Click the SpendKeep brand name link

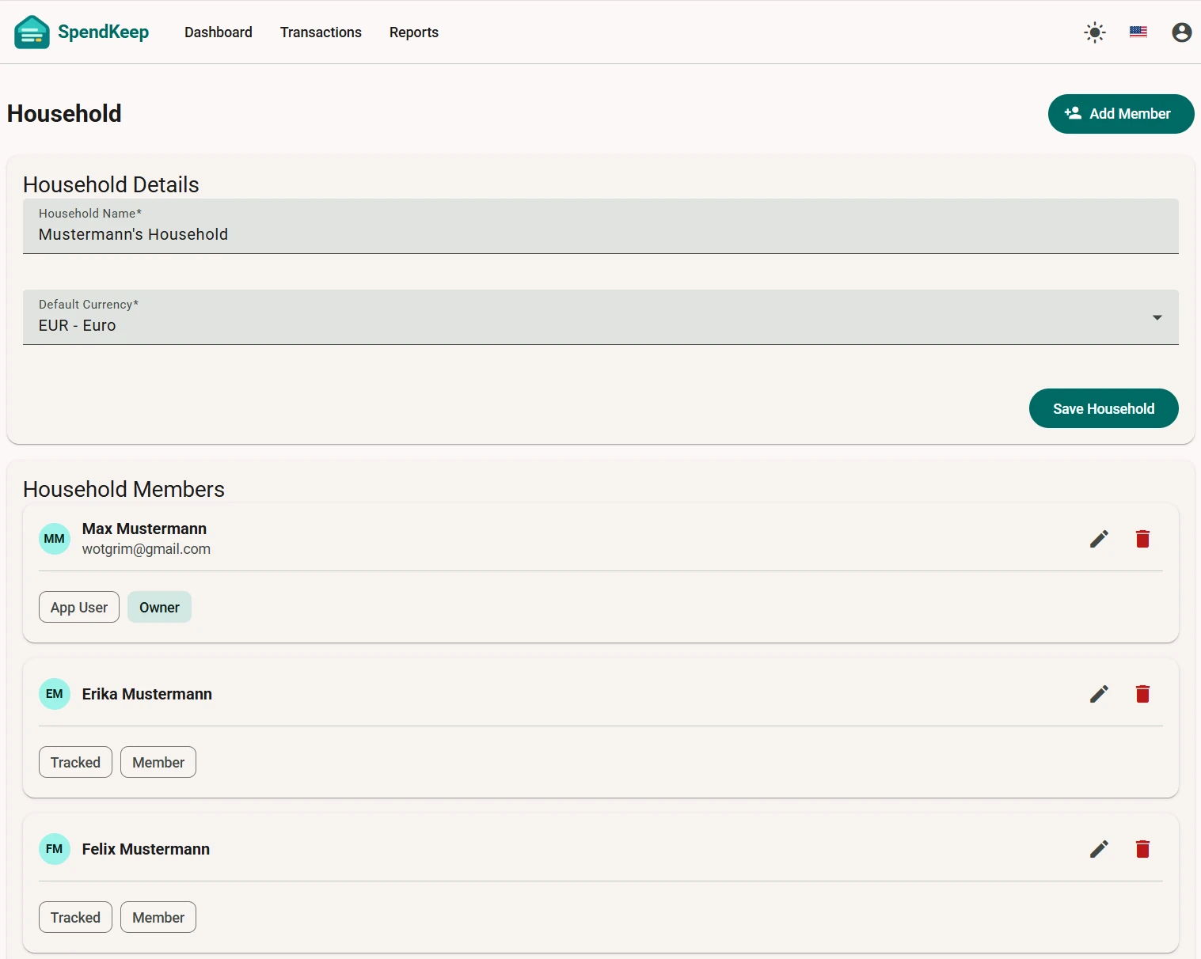point(104,32)
